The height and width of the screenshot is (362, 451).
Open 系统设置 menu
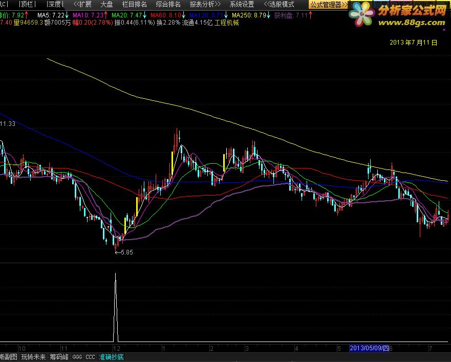[x=242, y=4]
